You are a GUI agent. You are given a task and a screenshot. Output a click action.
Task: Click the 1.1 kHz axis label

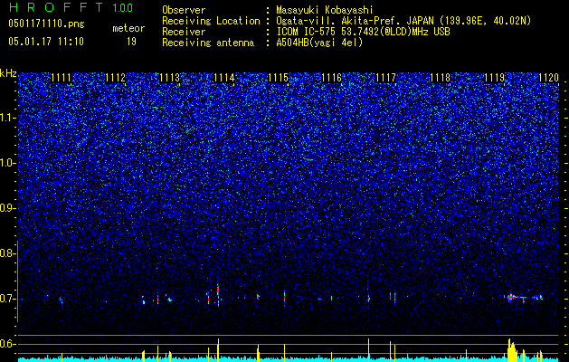7,118
